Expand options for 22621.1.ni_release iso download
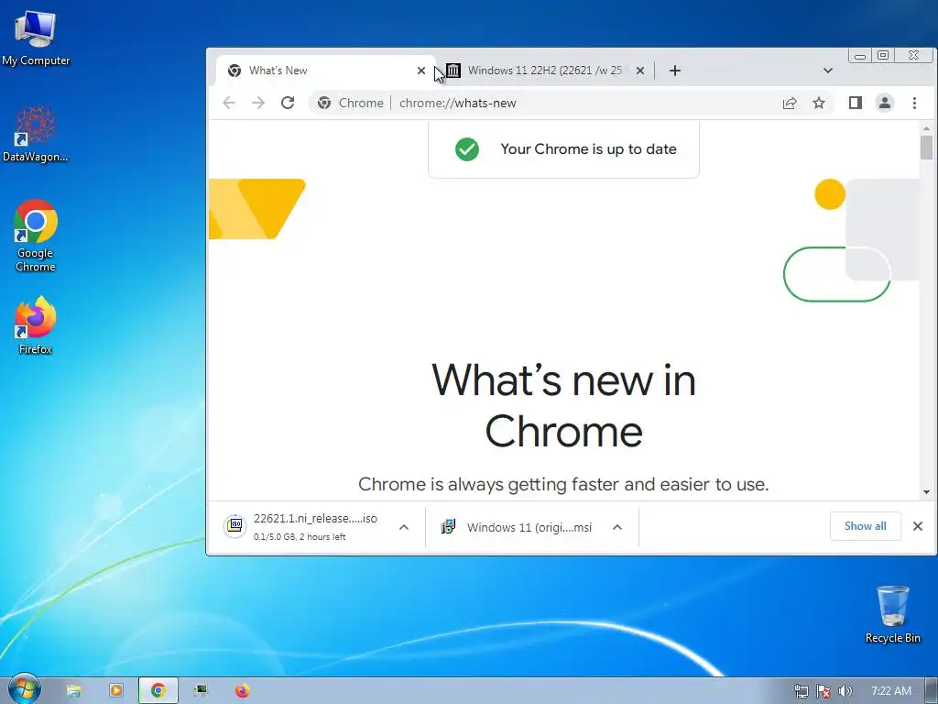Viewport: 938px width, 704px height. pyautogui.click(x=404, y=527)
